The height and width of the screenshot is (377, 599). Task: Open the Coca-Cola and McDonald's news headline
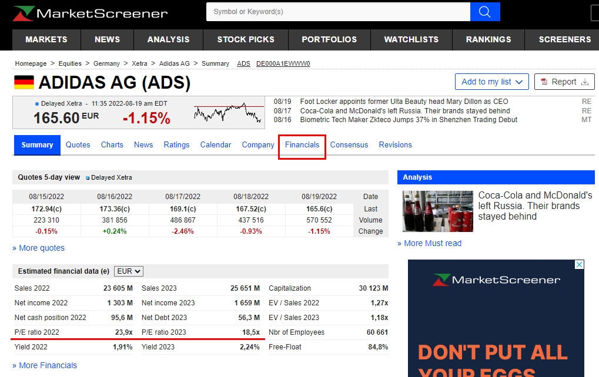click(405, 110)
